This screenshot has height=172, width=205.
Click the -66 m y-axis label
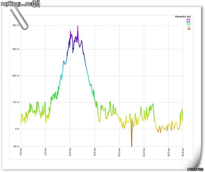coord(16,146)
